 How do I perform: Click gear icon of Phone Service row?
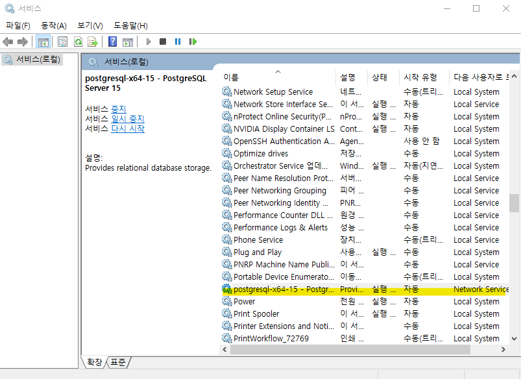coord(226,239)
